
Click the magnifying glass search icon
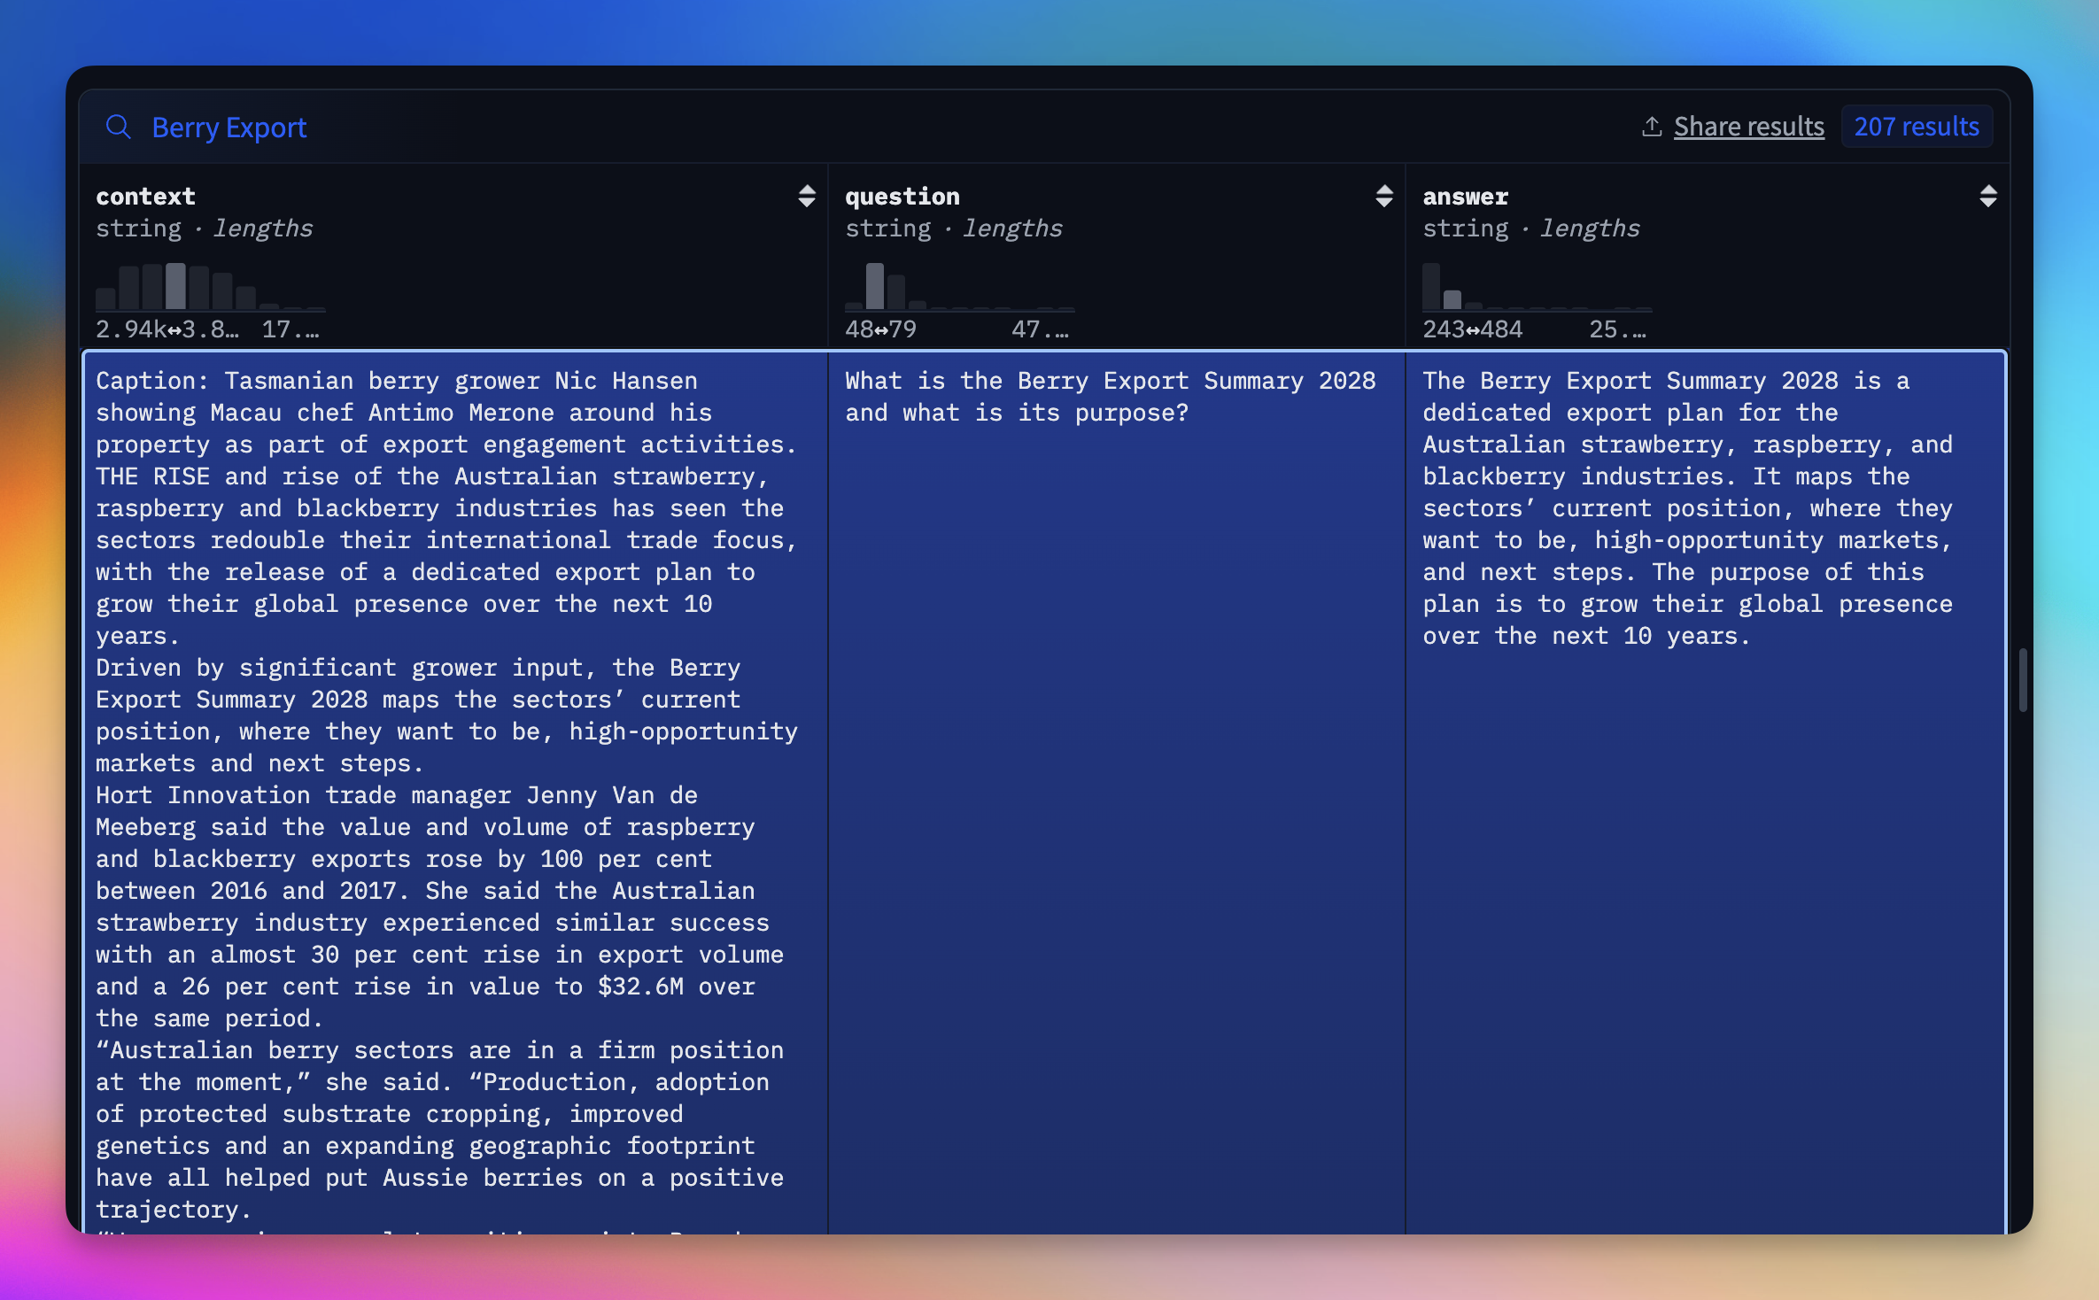pyautogui.click(x=118, y=127)
